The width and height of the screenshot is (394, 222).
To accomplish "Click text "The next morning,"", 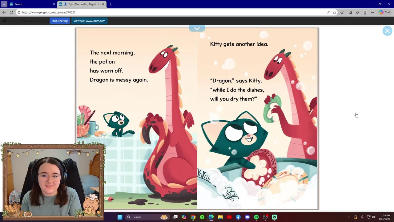I will (112, 53).
